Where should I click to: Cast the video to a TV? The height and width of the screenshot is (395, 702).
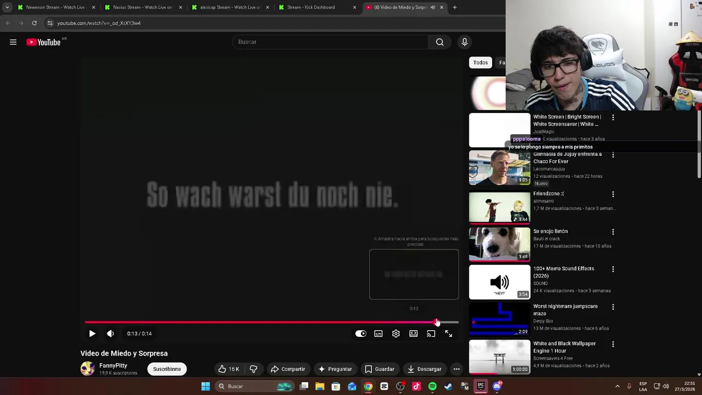coord(431,334)
